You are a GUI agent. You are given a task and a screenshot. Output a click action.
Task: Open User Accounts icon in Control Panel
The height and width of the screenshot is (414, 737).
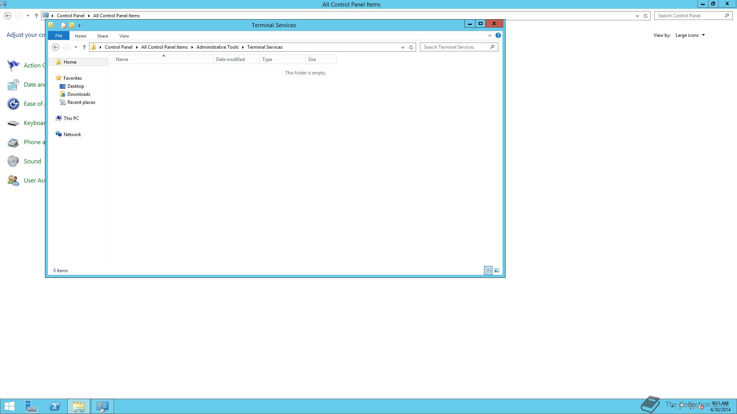click(x=13, y=181)
